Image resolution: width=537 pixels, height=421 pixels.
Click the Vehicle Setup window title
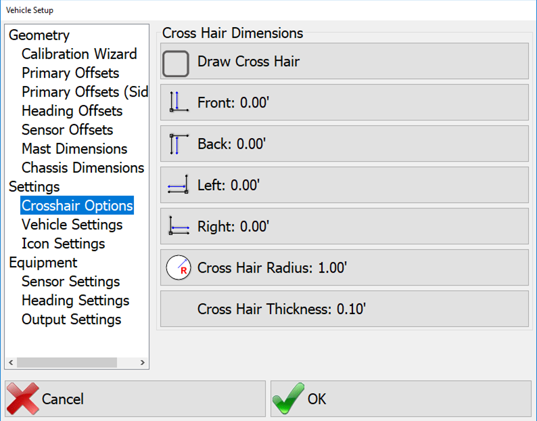click(x=30, y=10)
